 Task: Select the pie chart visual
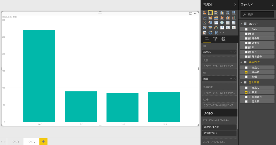210,23
